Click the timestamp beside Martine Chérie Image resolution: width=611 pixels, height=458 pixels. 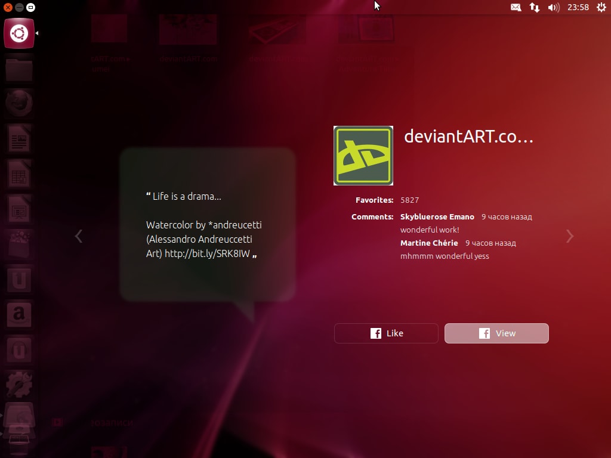490,243
